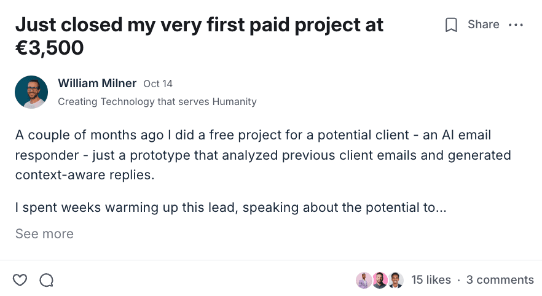Screen dimensions: 542x296
Task: View the 15 likes list
Action: [x=431, y=280]
